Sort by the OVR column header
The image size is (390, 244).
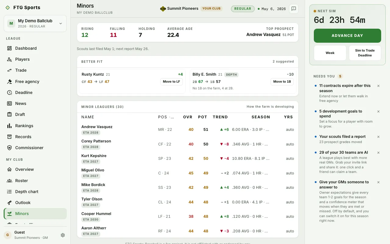(188, 117)
